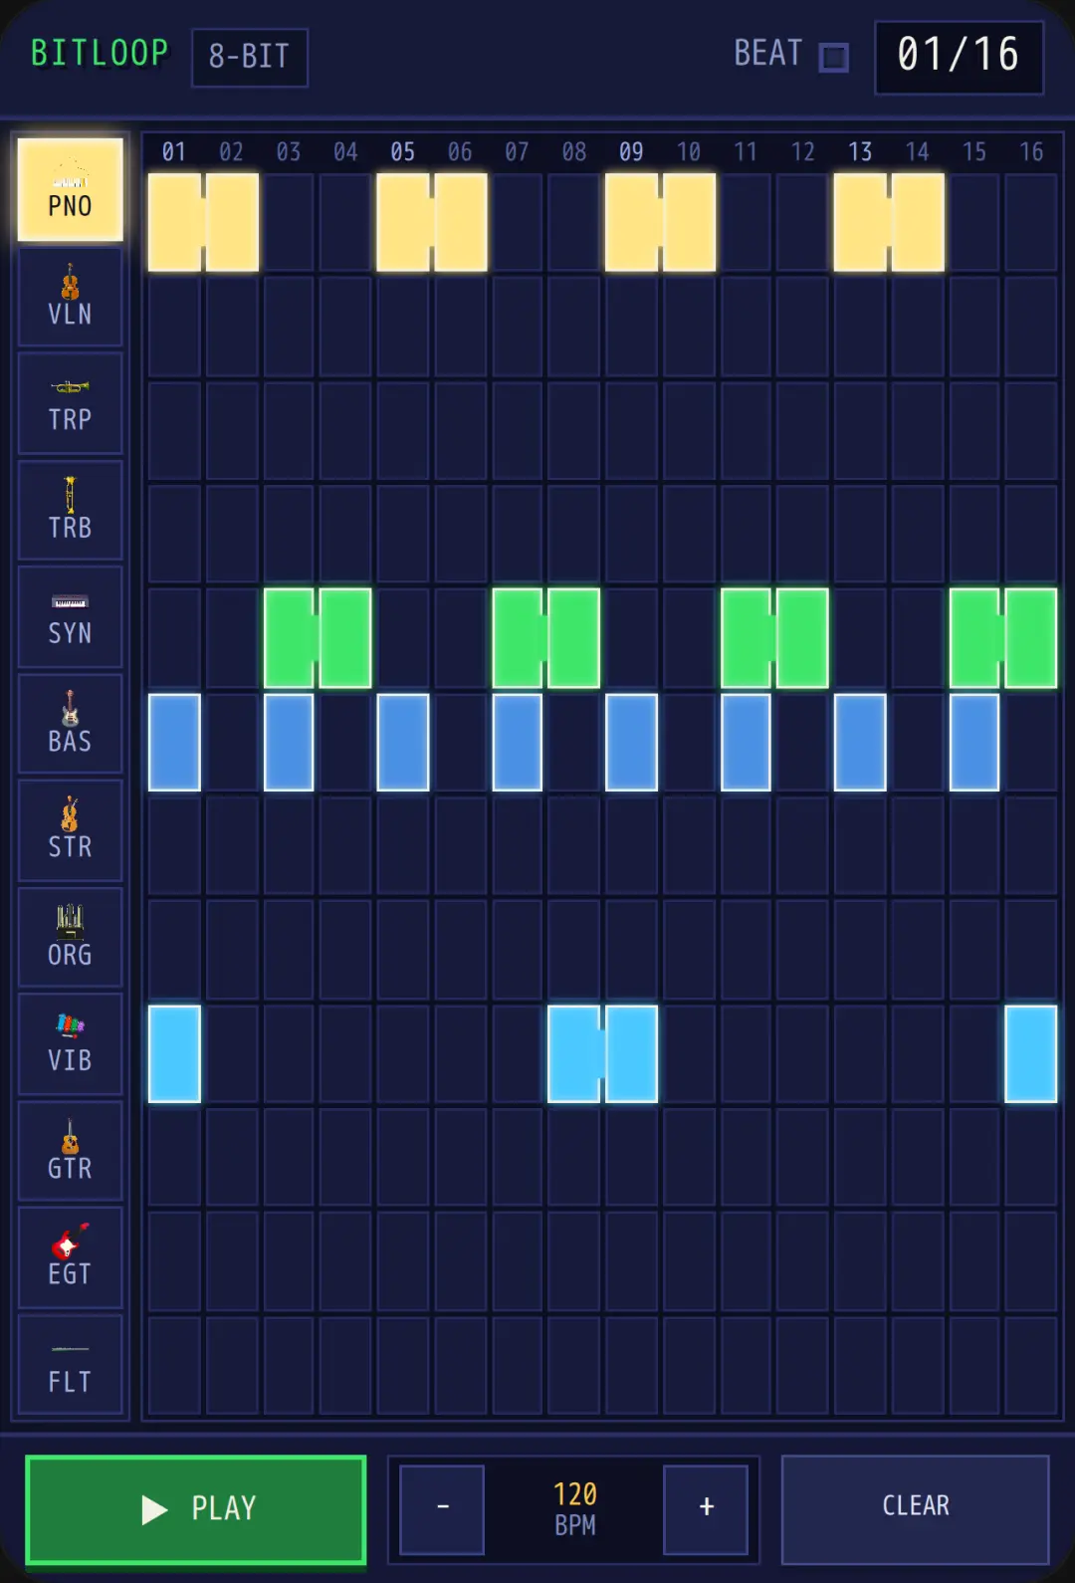Click the step 05 column header
Screen dimensions: 1075x1583
point(403,151)
